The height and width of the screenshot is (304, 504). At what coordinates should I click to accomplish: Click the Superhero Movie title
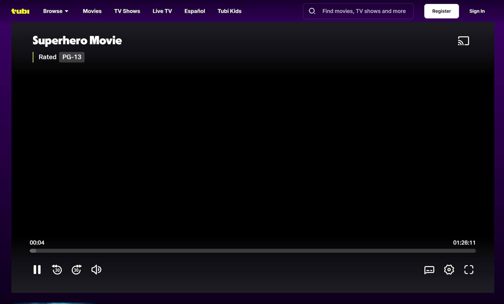pyautogui.click(x=77, y=41)
